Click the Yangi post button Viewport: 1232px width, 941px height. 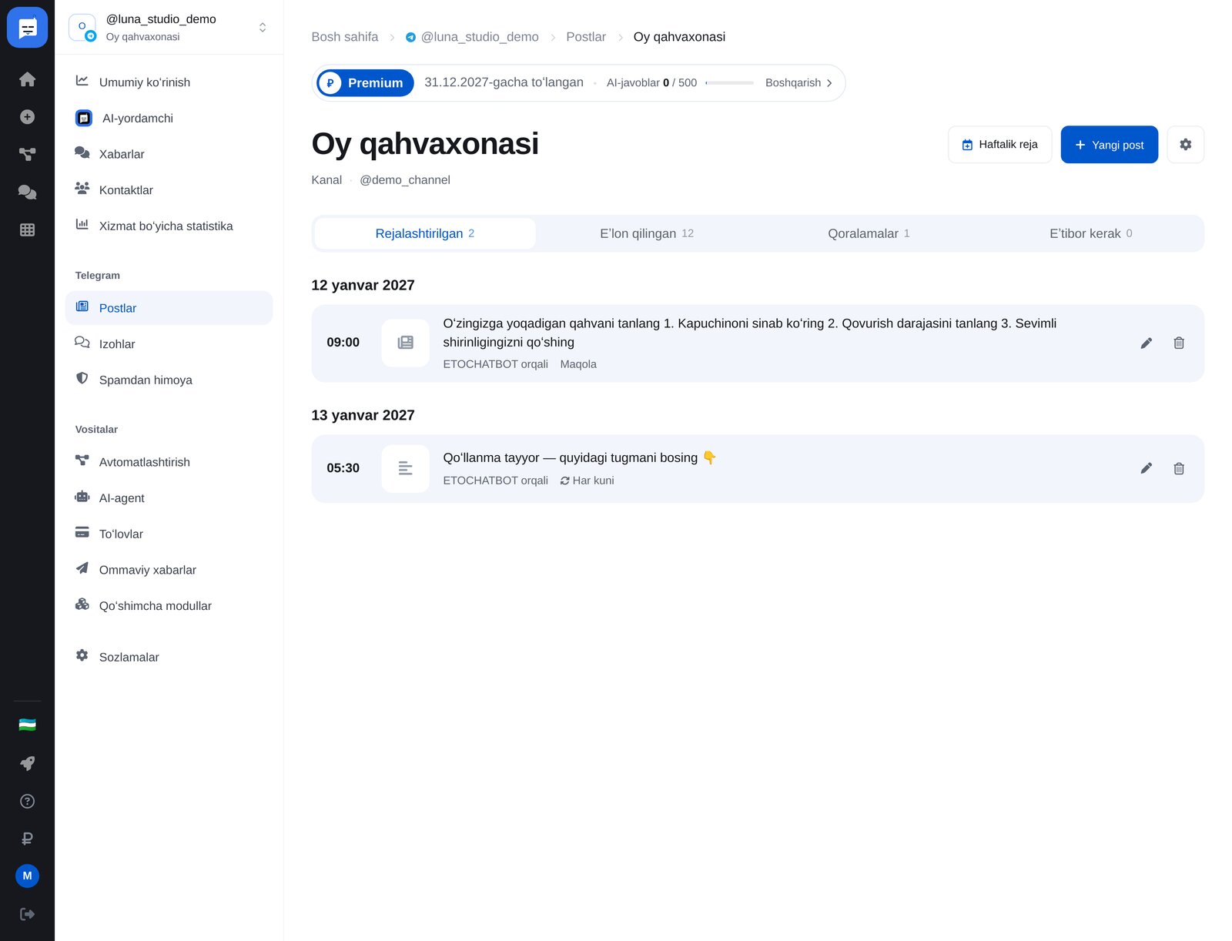[1109, 144]
